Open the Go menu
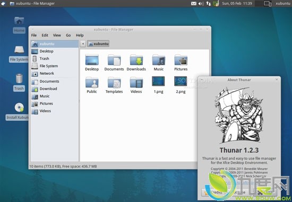This screenshot has width=292, height=202. tap(68, 36)
